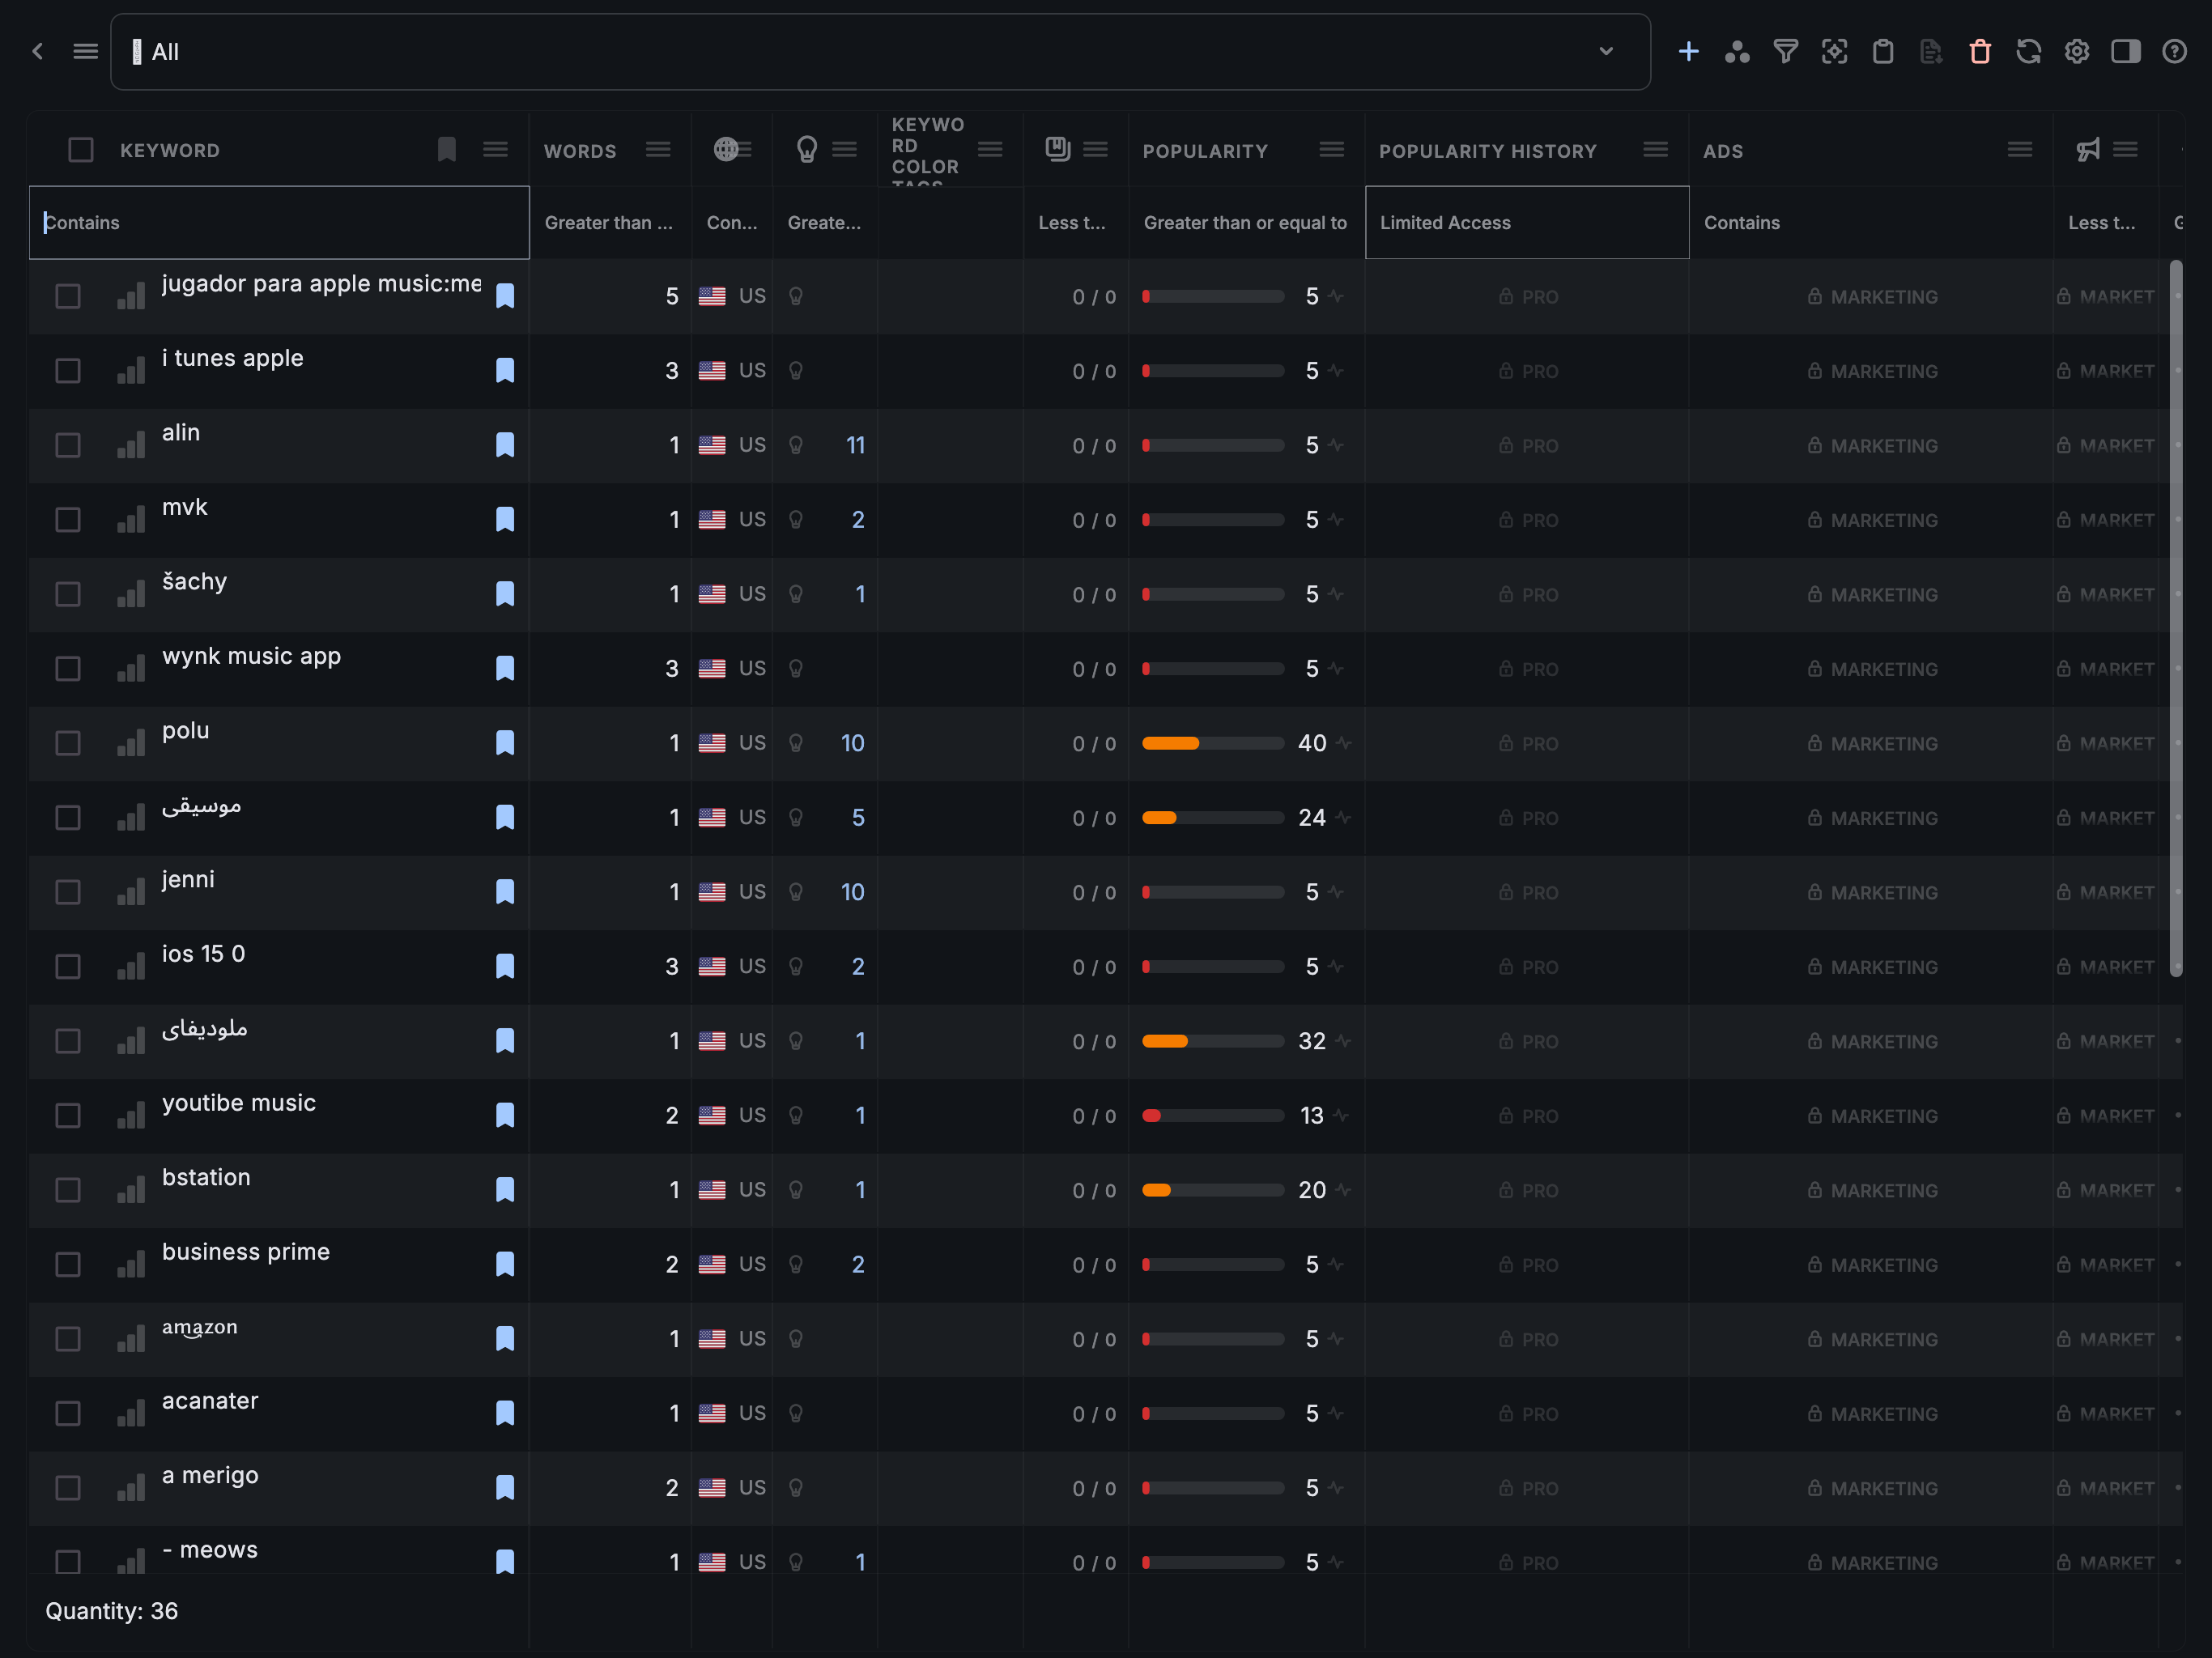Click the keyword business prime
The height and width of the screenshot is (1658, 2212).
point(246,1252)
